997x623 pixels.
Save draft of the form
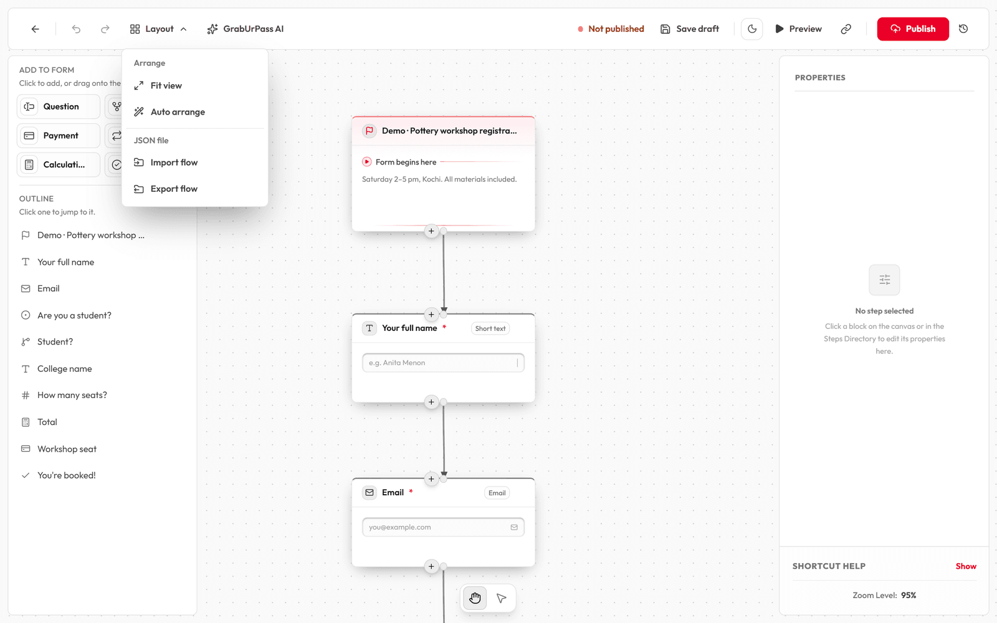click(x=690, y=29)
